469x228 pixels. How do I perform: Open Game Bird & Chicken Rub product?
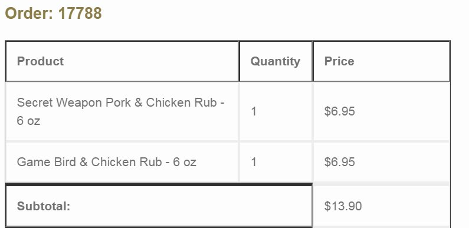point(106,162)
